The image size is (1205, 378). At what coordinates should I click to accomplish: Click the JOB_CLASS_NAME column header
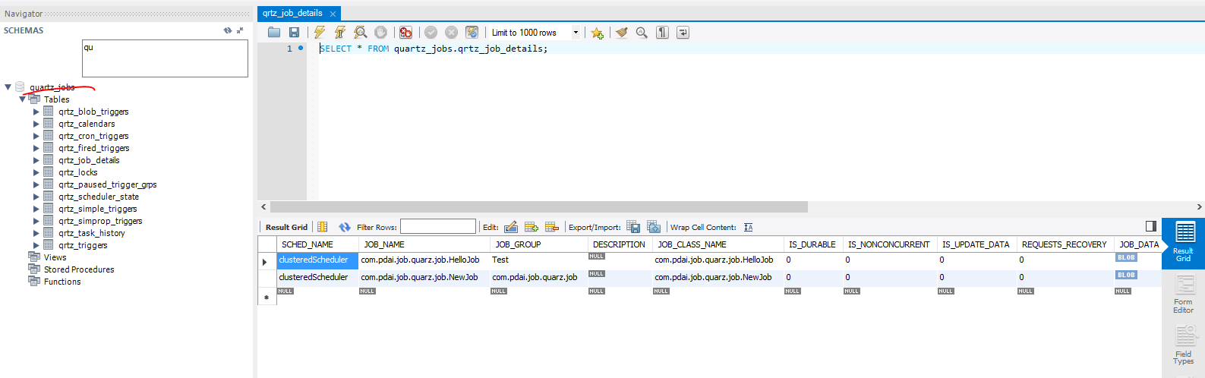(692, 244)
